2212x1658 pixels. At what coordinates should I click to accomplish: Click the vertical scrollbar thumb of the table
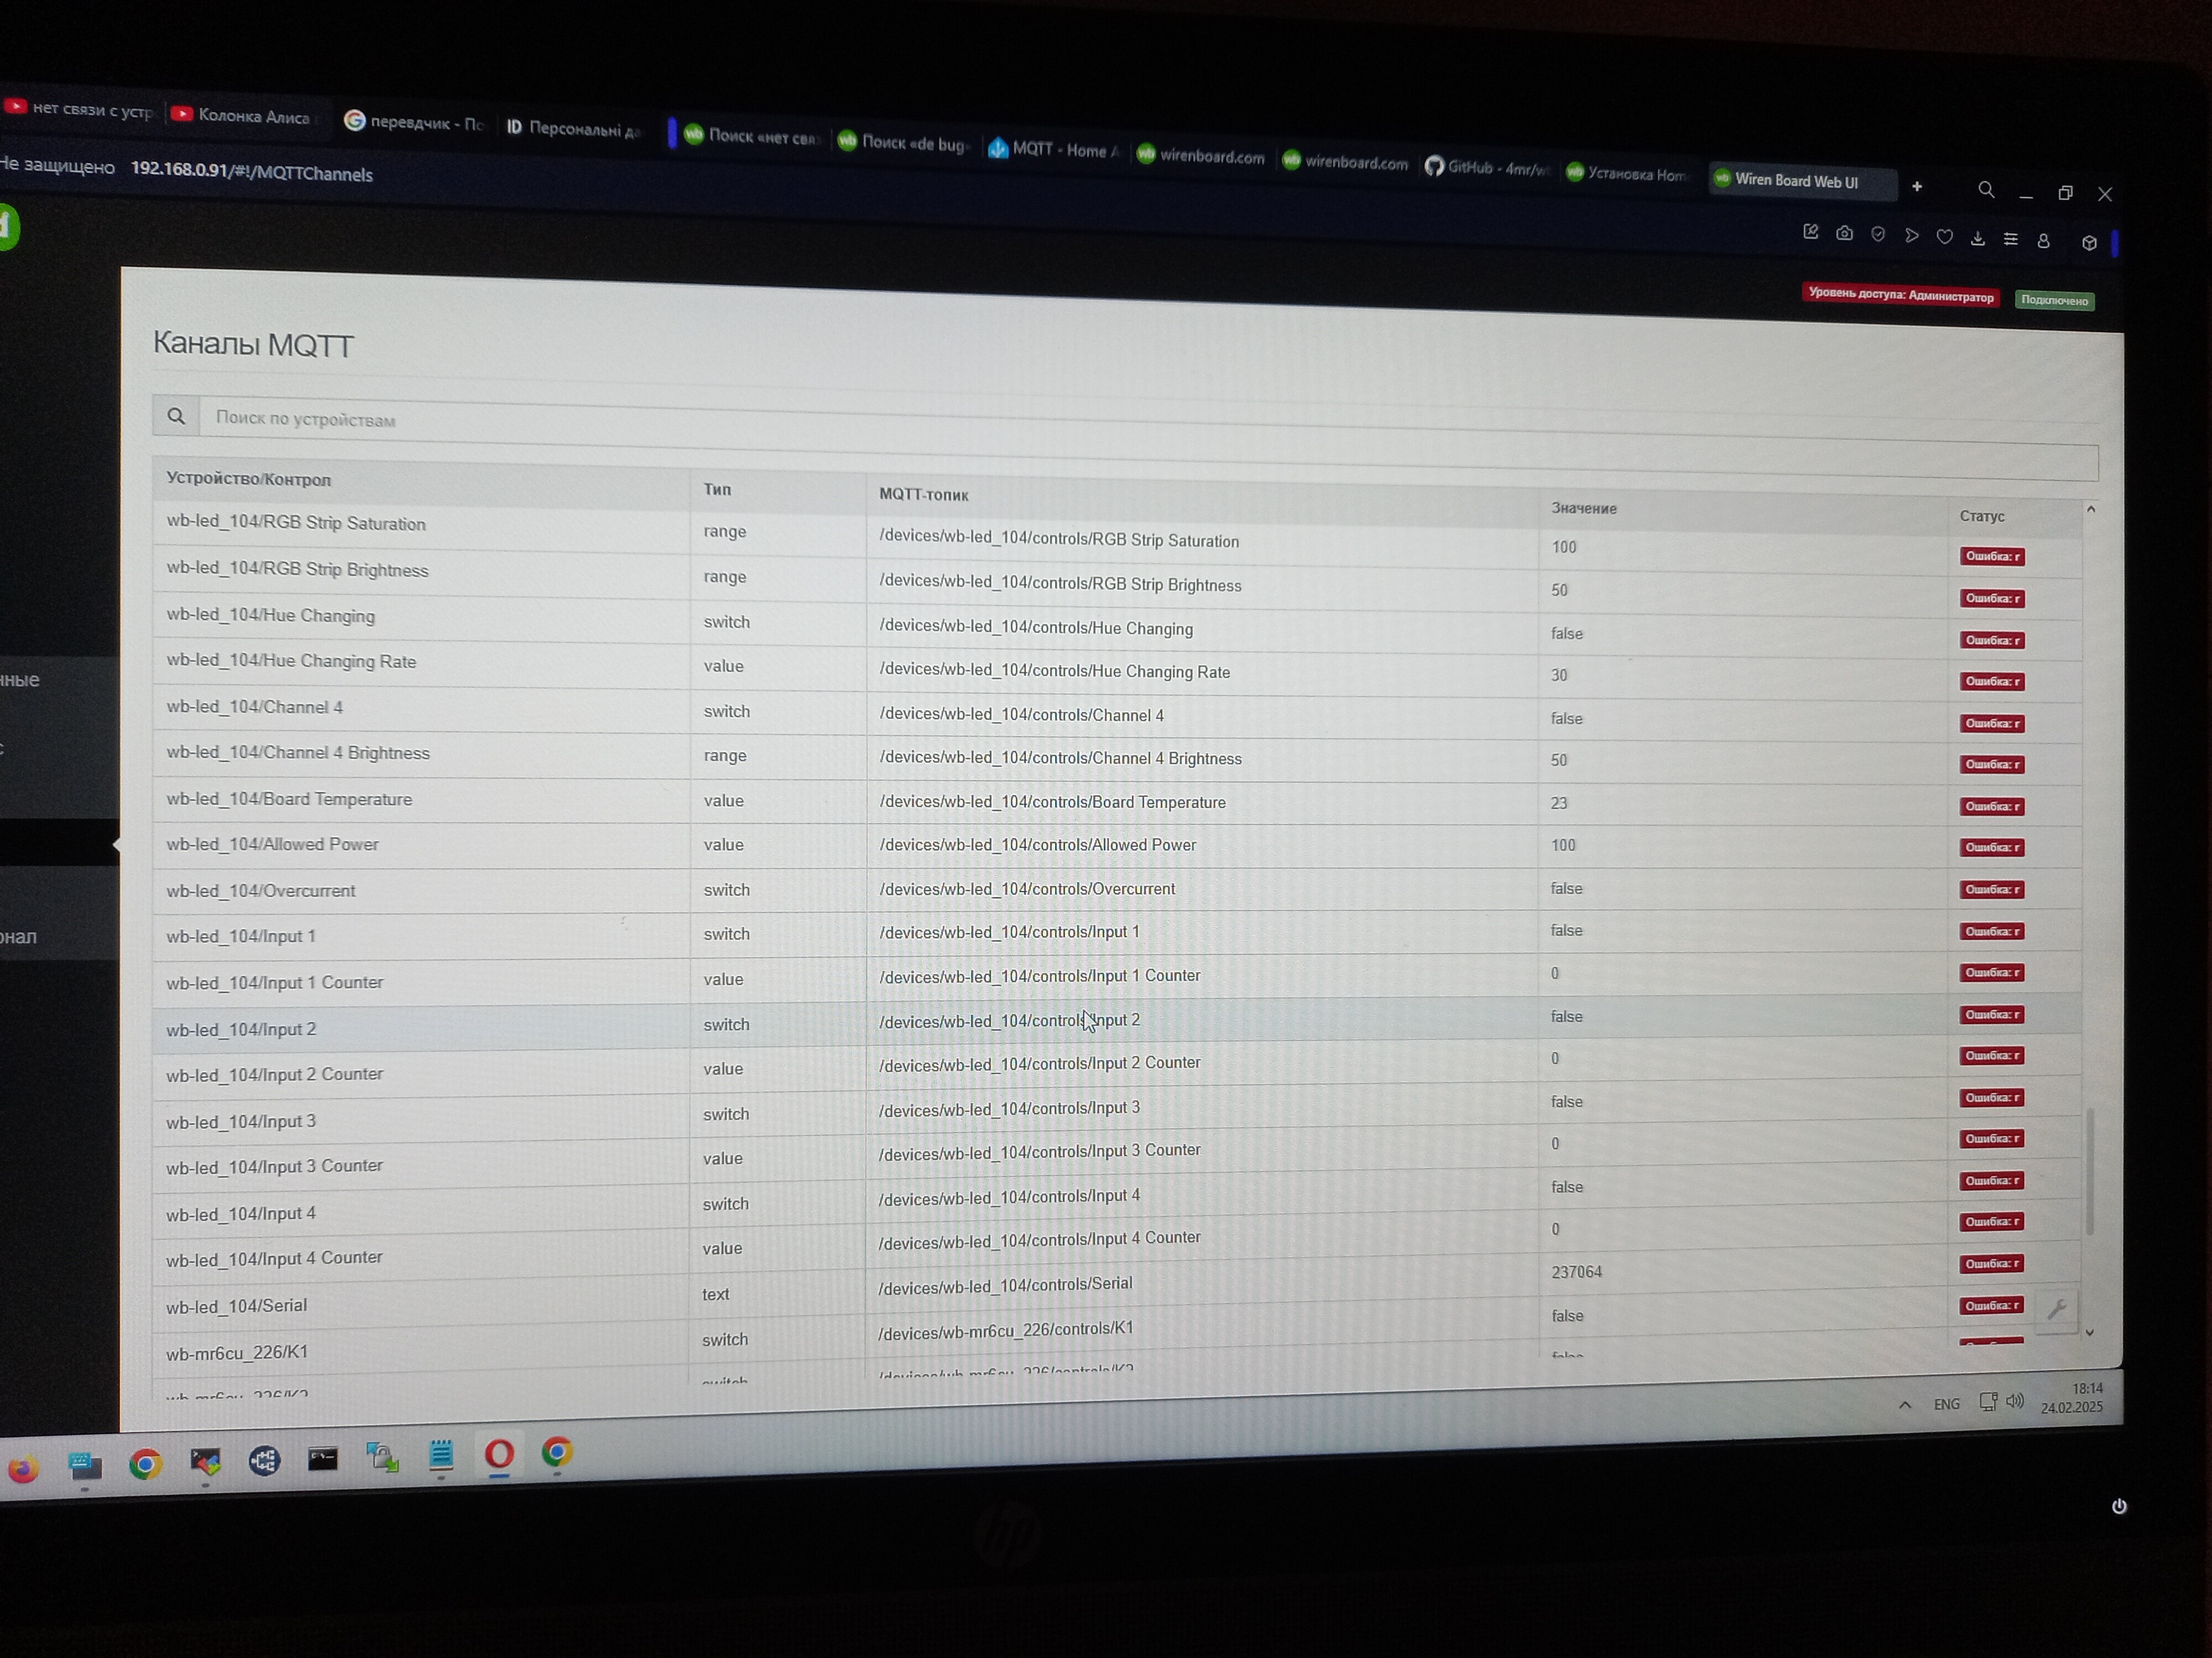click(x=2089, y=1171)
